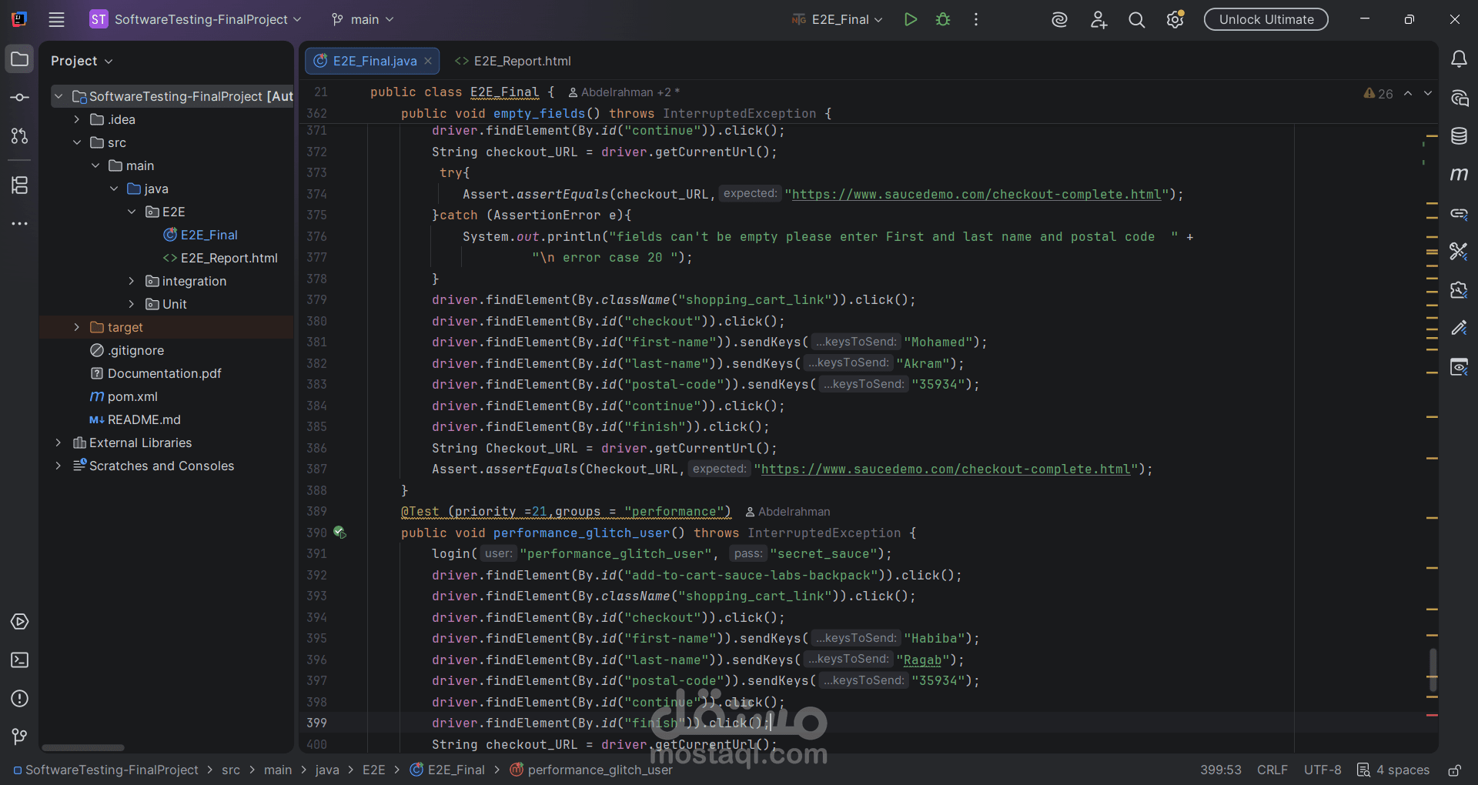1478x785 pixels.
Task: Click the warning count 26 indicator
Action: point(1378,93)
